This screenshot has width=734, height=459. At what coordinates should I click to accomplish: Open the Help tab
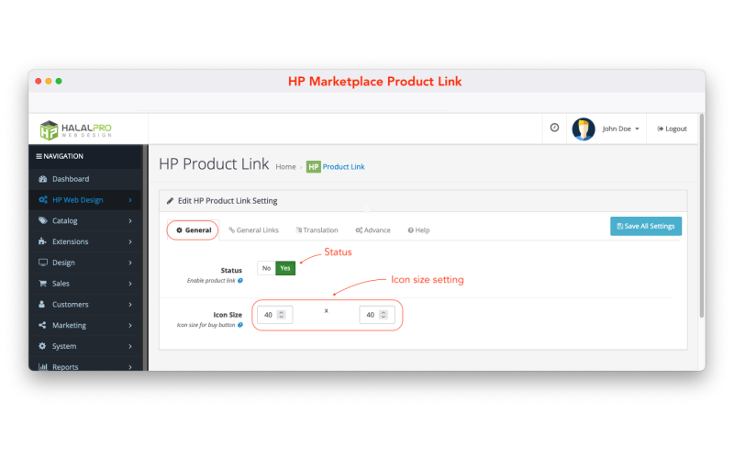[x=418, y=230]
